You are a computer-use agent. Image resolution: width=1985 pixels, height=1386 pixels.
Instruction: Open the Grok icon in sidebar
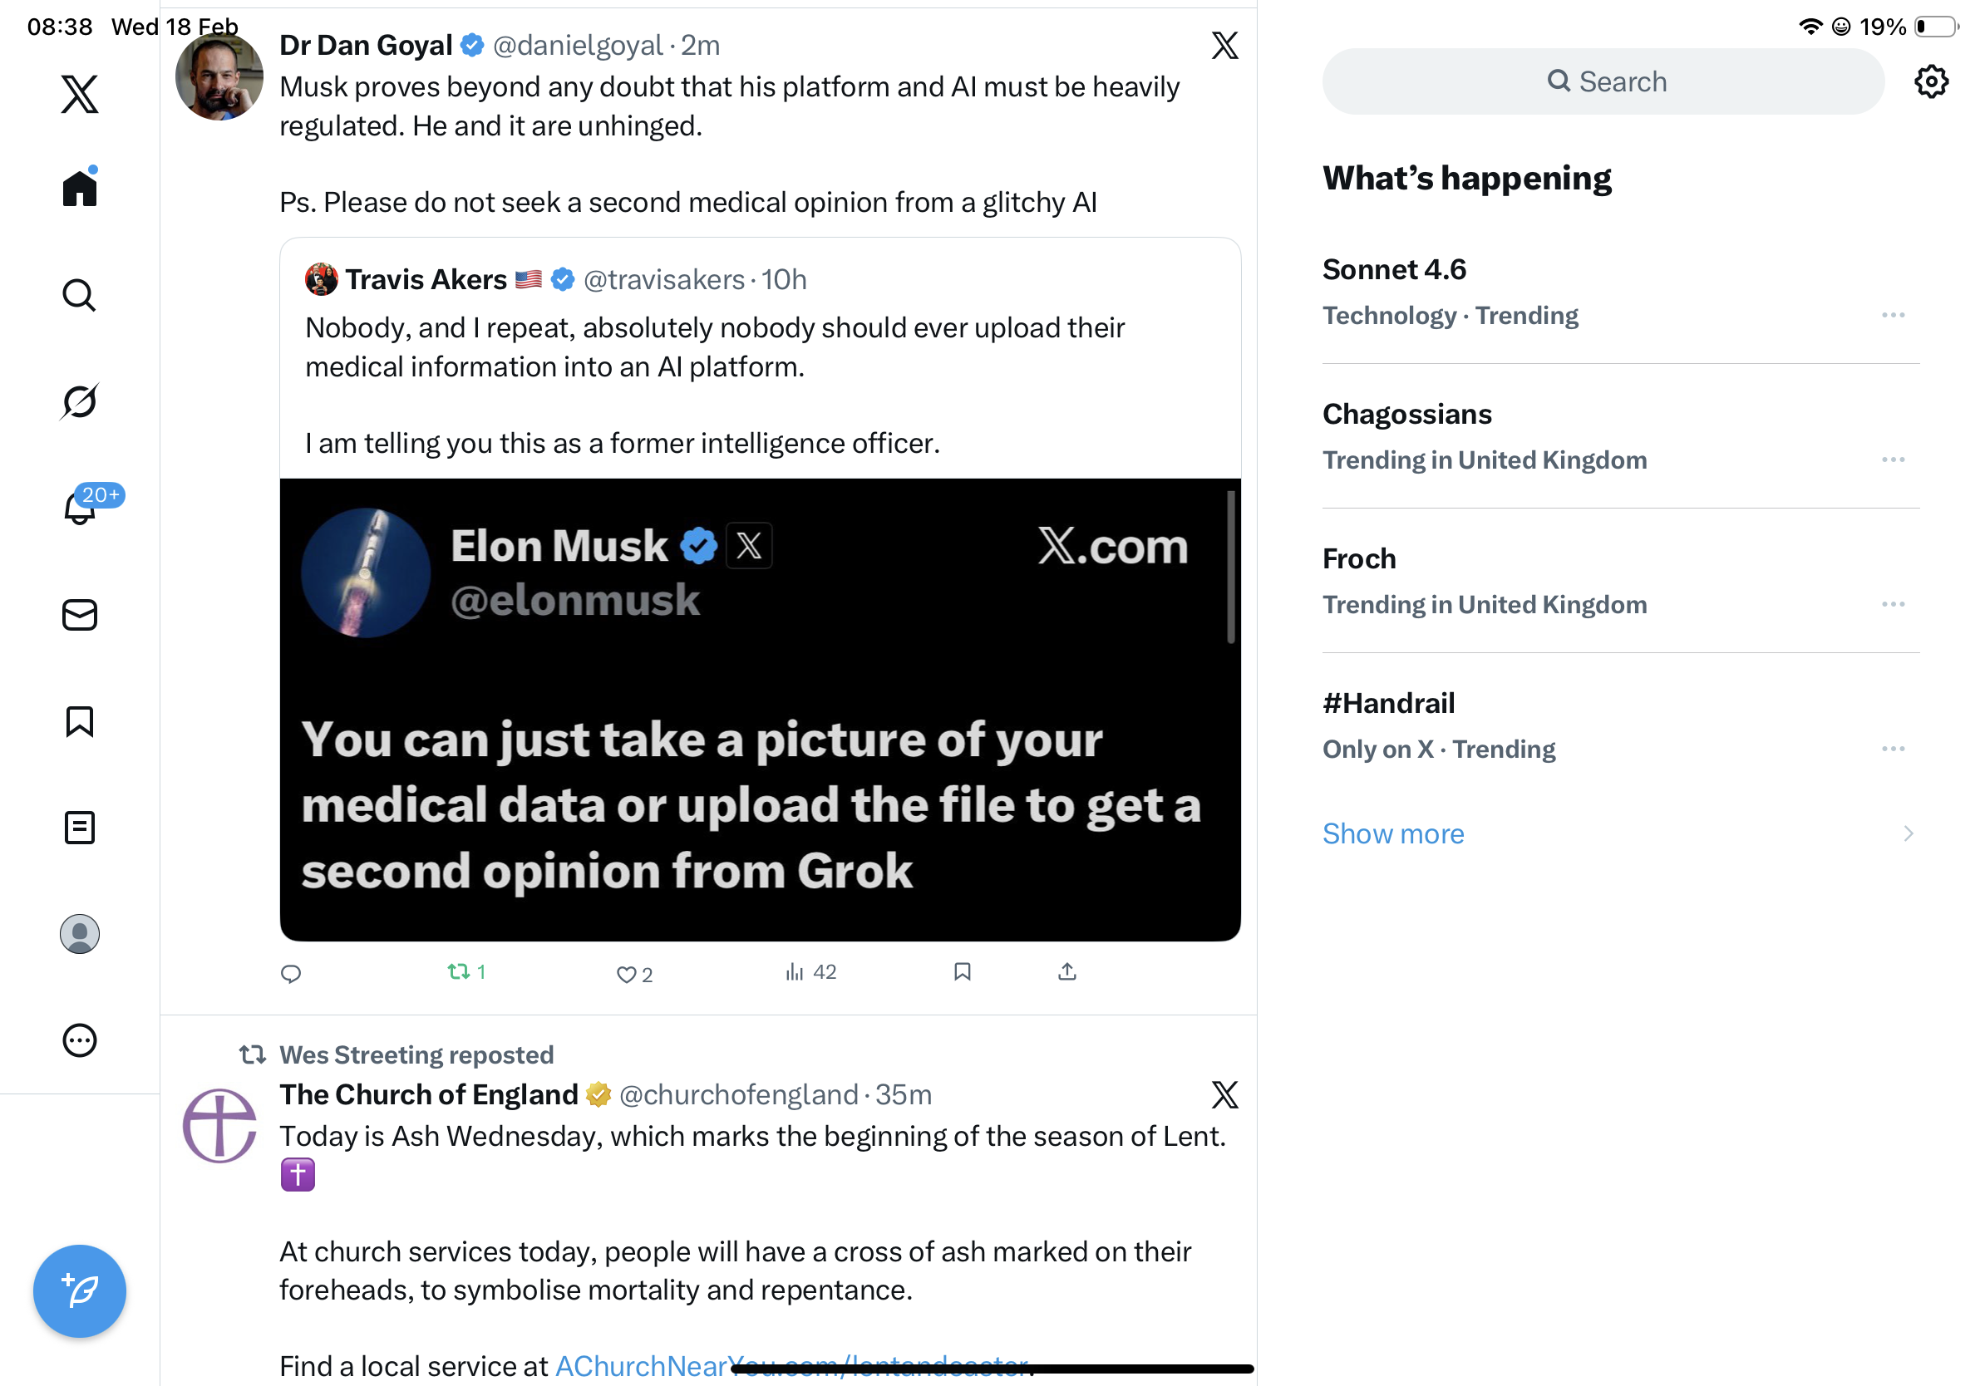[x=80, y=402]
